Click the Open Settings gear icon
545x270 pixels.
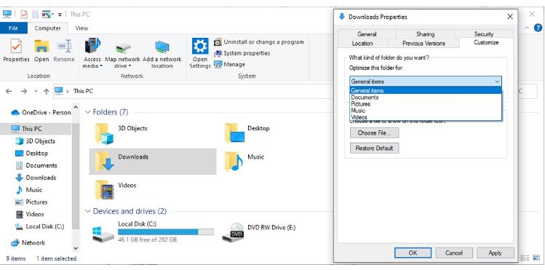(200, 46)
